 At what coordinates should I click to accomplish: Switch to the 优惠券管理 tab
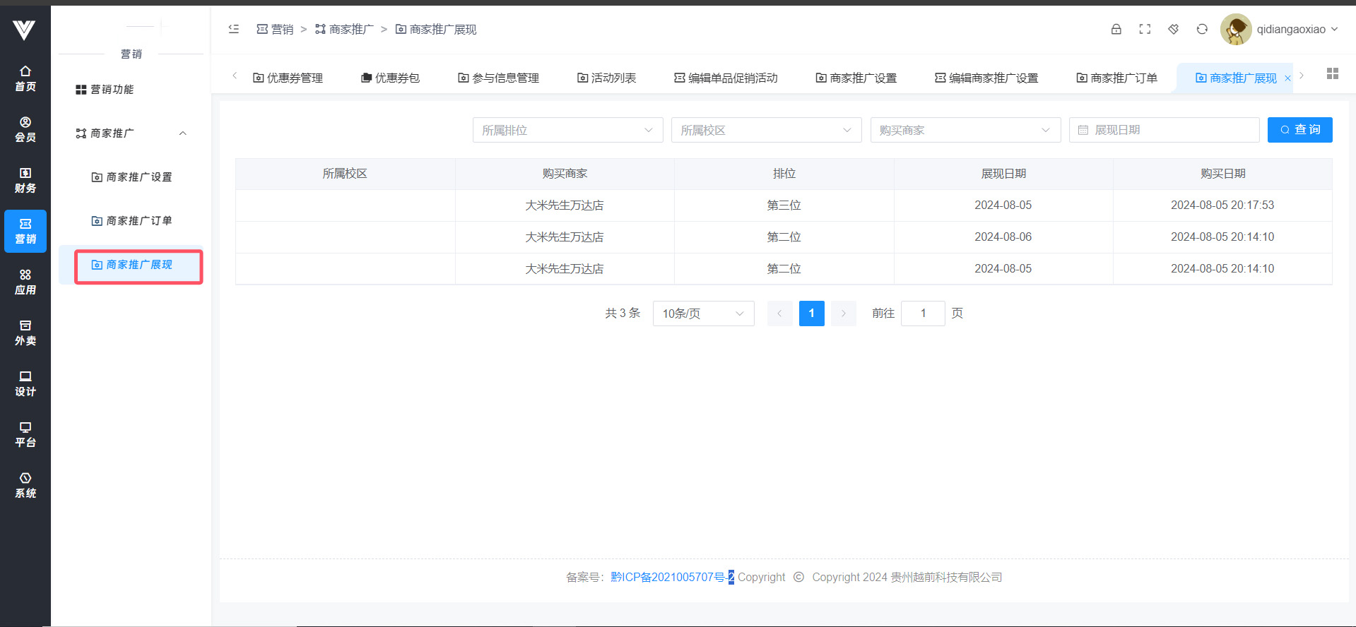[x=288, y=78]
